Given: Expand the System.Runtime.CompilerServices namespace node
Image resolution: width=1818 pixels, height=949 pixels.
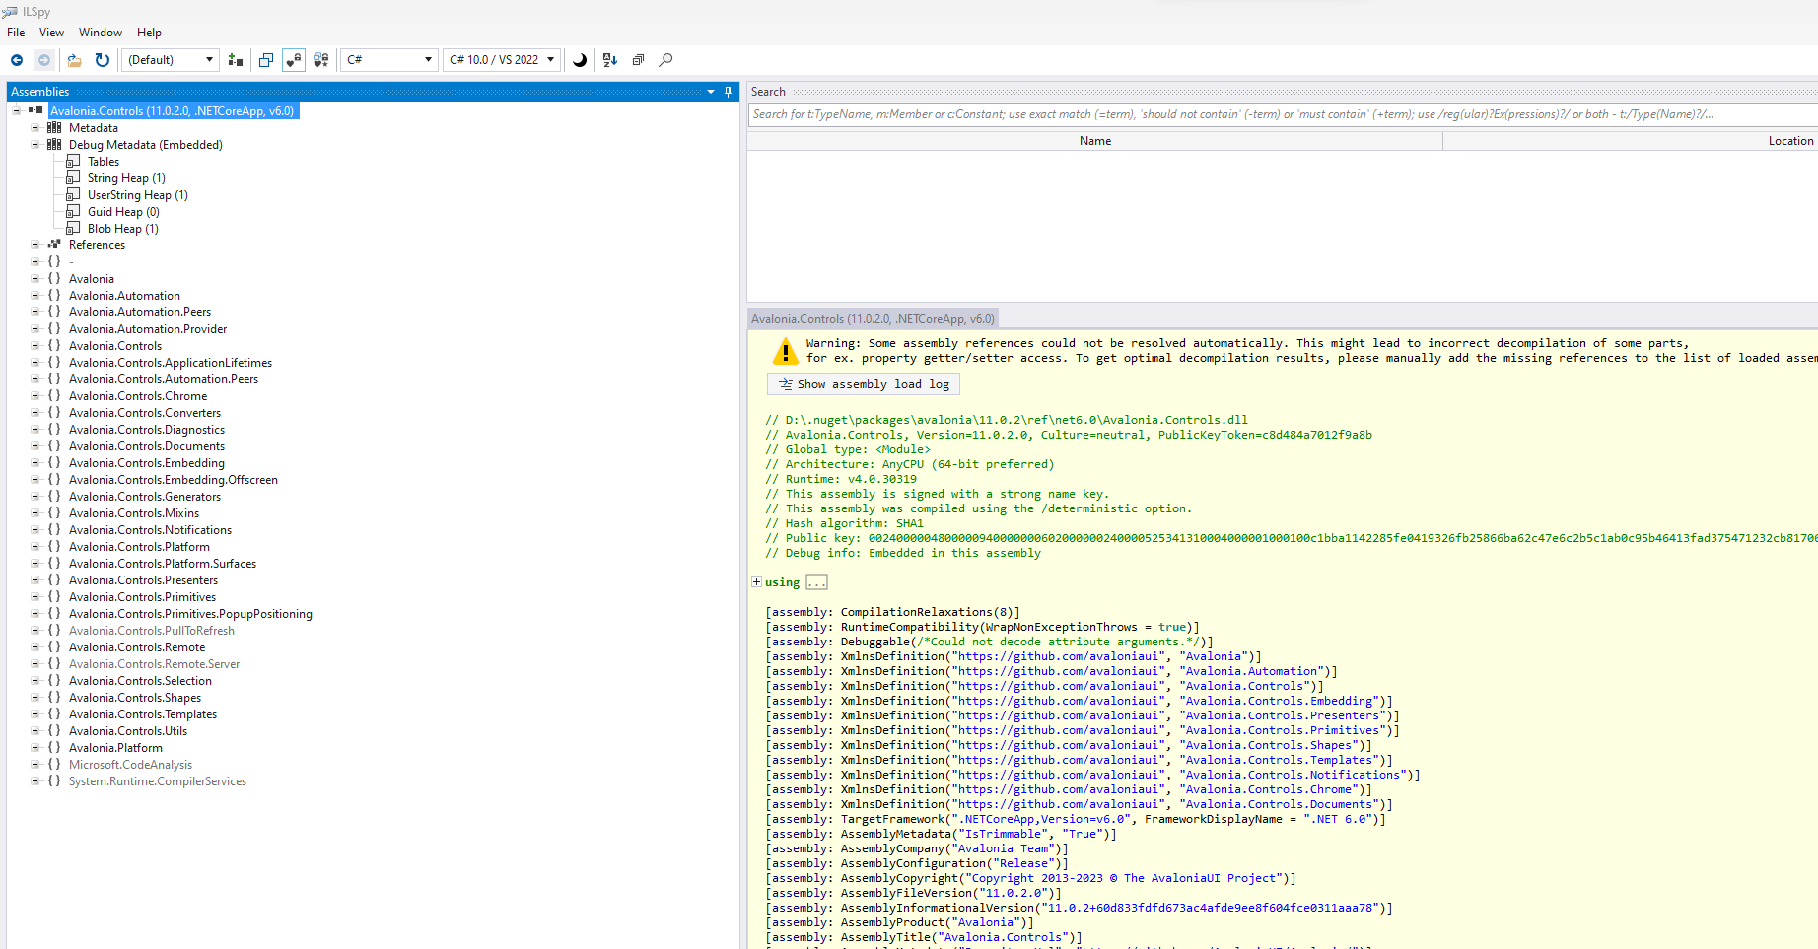Looking at the screenshot, I should click(x=35, y=781).
